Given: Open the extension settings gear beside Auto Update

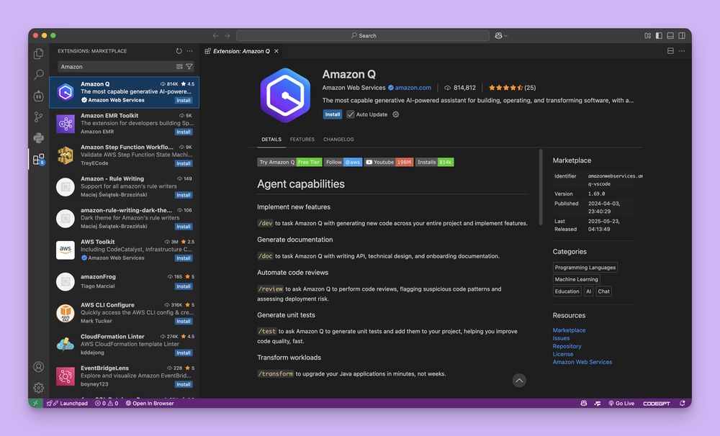Looking at the screenshot, I should pos(395,114).
